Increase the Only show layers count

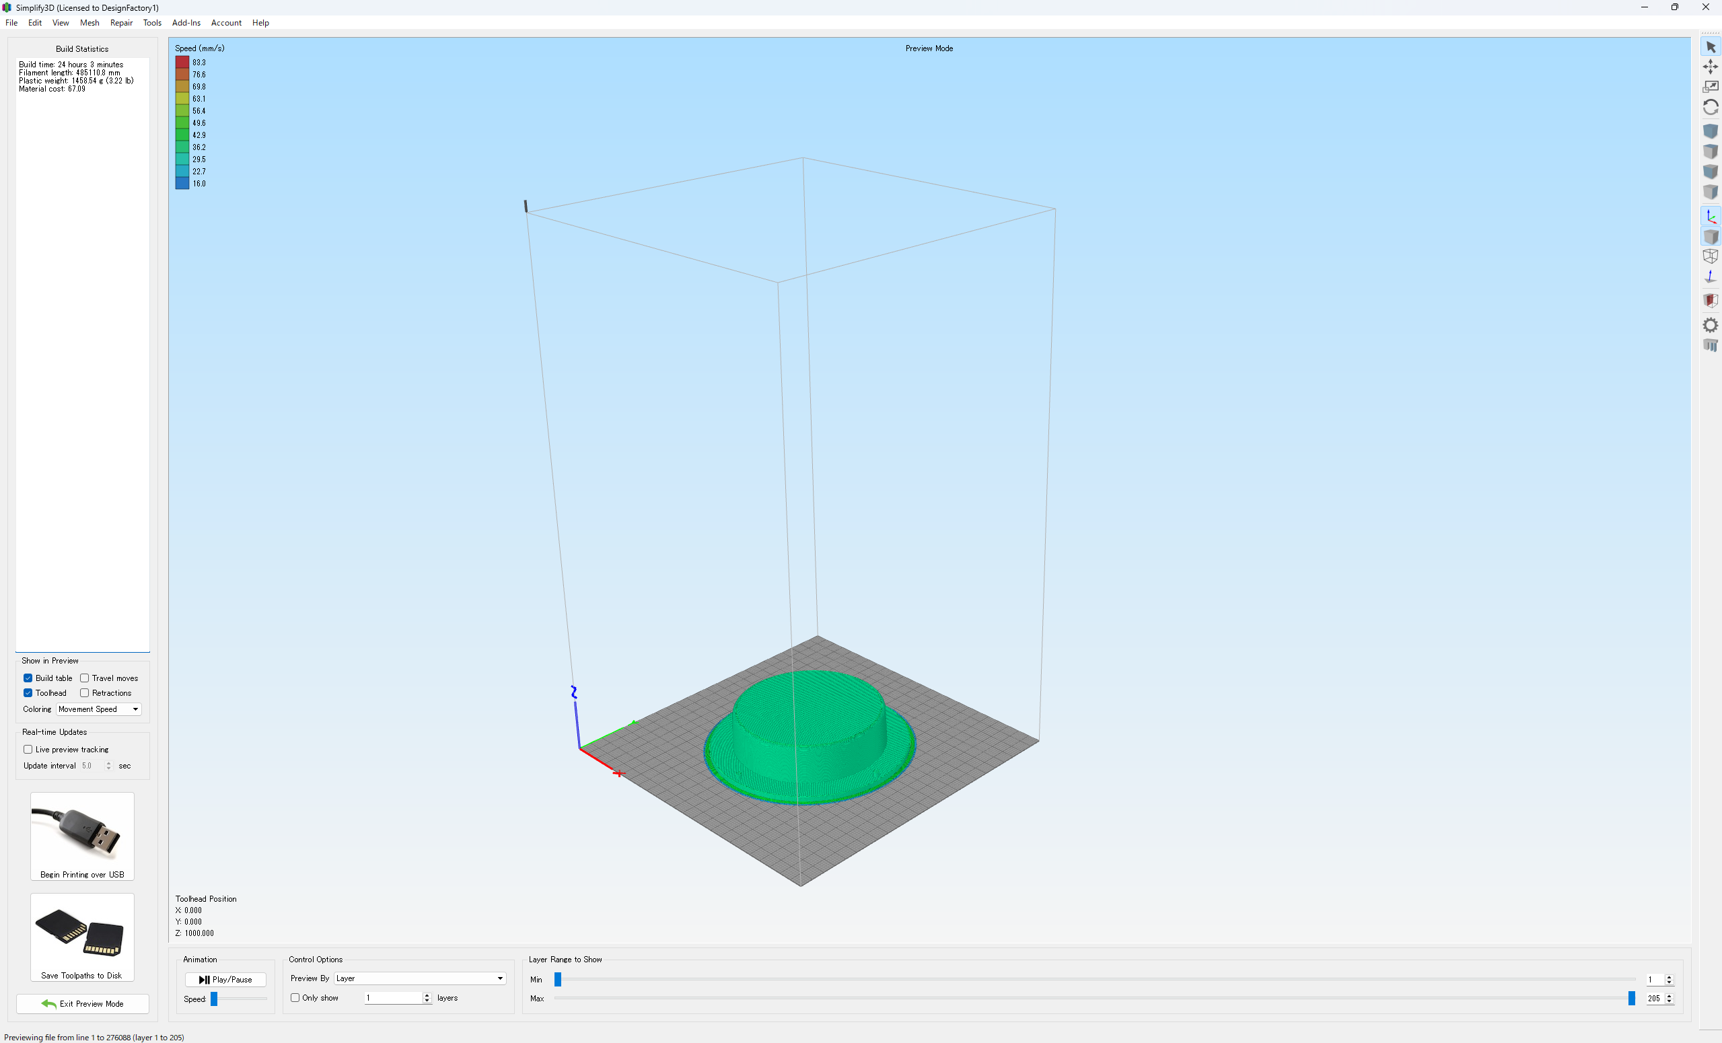tap(427, 995)
